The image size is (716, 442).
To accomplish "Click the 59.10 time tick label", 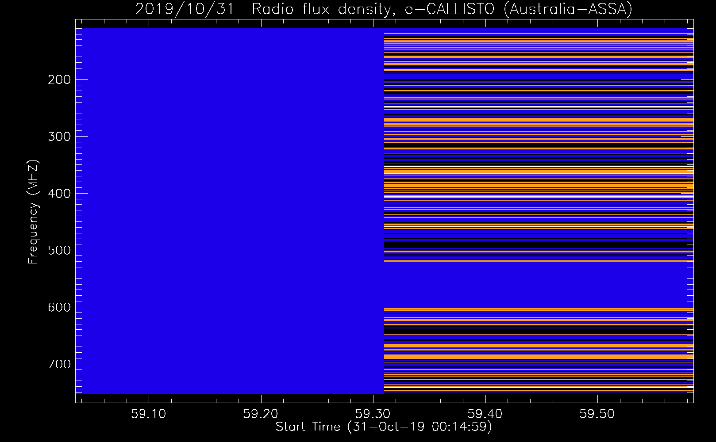I will tap(149, 414).
